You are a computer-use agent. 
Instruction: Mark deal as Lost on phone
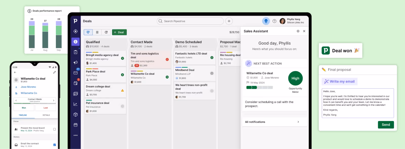[x=46, y=108]
